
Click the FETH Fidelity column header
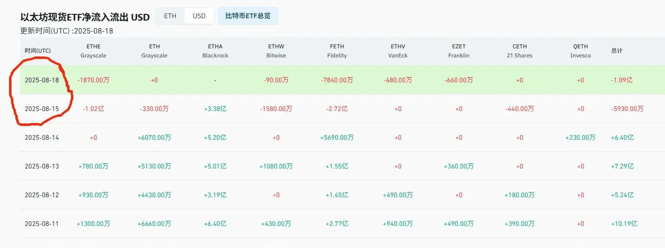click(337, 51)
